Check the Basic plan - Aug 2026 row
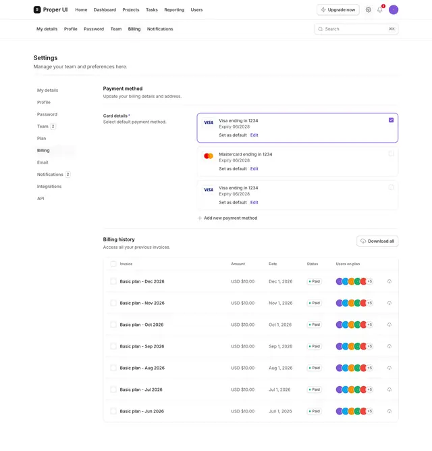Screen dimensions: 432x451 click(113, 368)
